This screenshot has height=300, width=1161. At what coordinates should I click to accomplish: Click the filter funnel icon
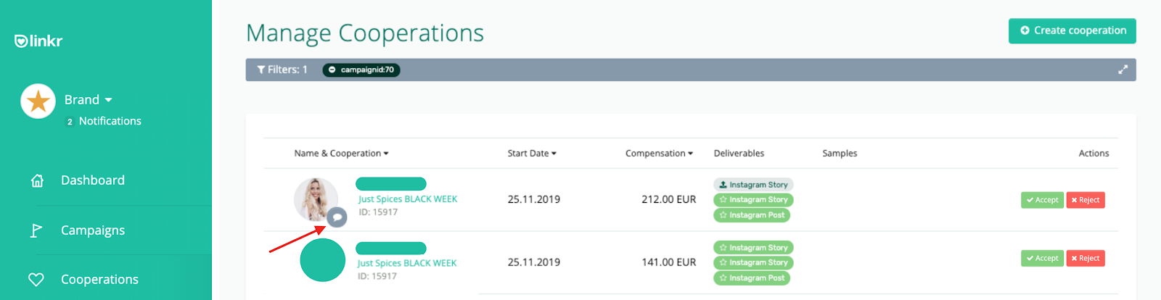click(261, 70)
